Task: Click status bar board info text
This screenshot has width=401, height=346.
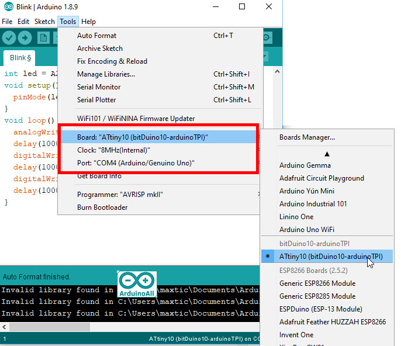Action: [204, 338]
